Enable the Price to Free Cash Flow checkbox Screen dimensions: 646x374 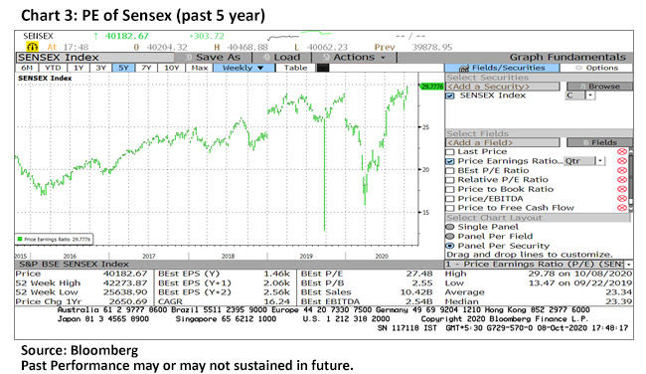[x=450, y=208]
